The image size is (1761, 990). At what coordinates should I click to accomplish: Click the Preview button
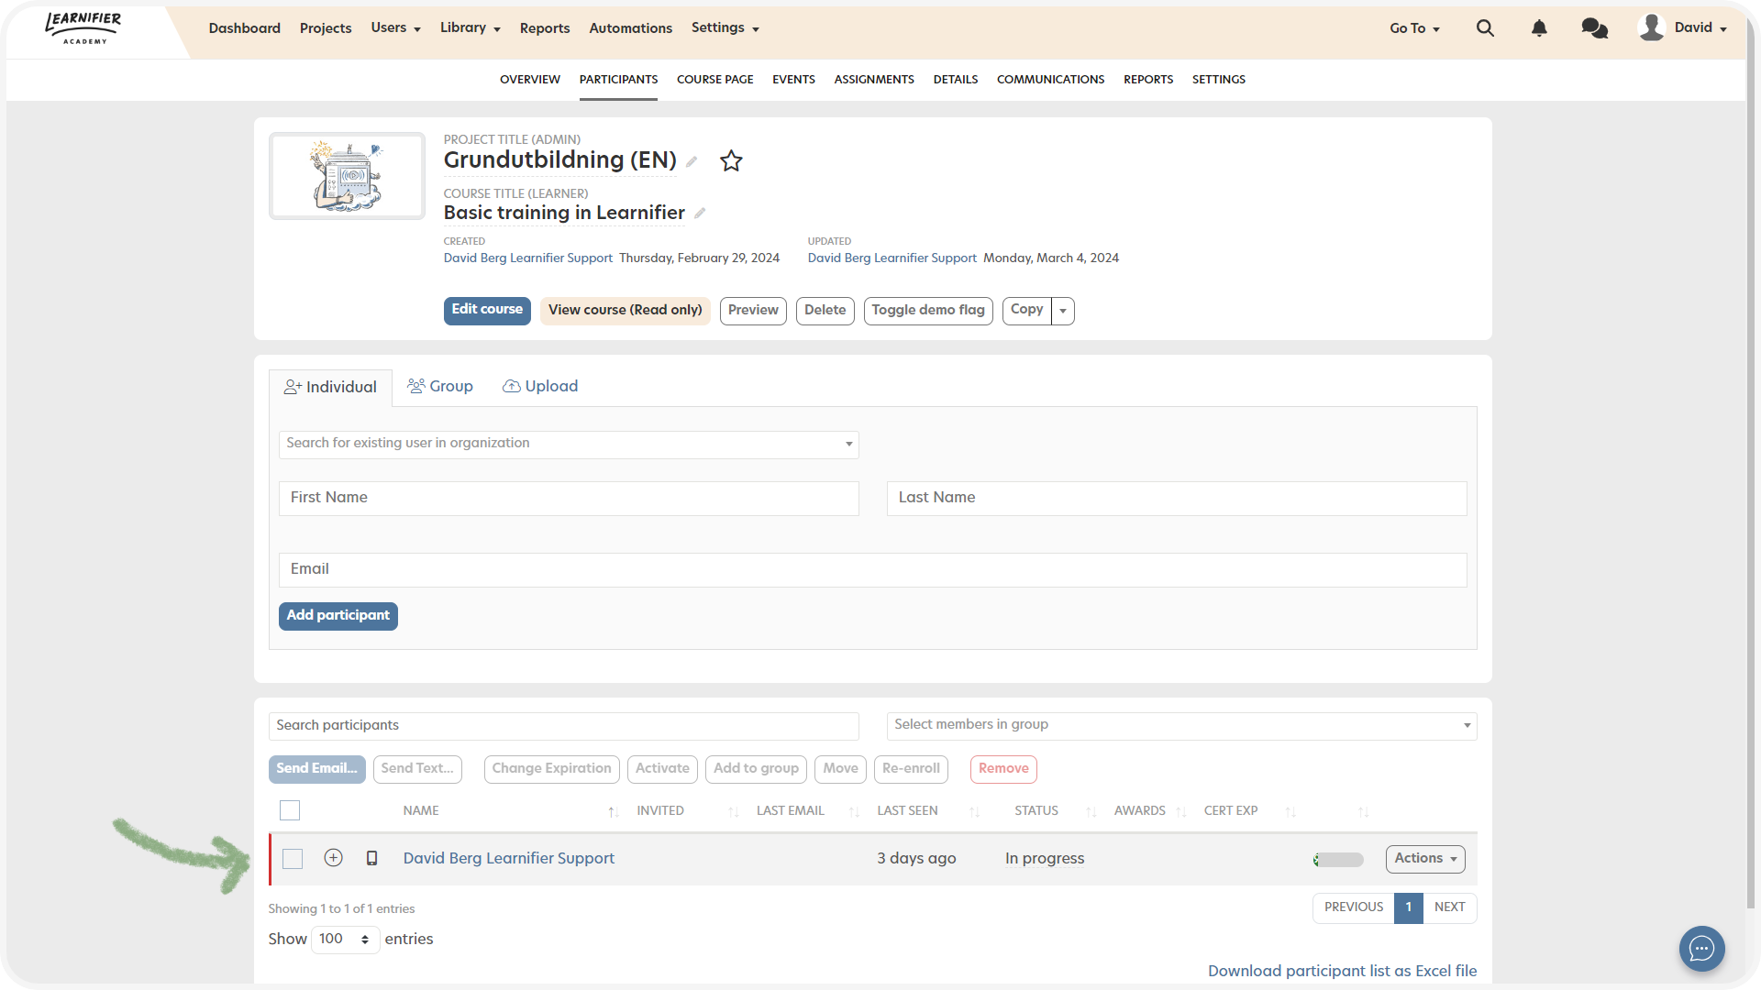[753, 311]
